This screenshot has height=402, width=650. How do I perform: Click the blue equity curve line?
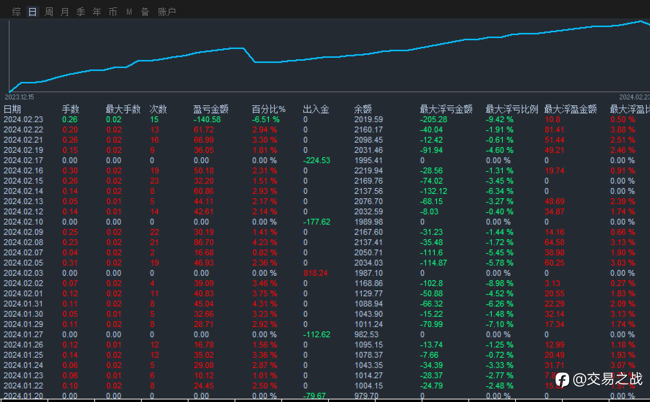pos(329,57)
